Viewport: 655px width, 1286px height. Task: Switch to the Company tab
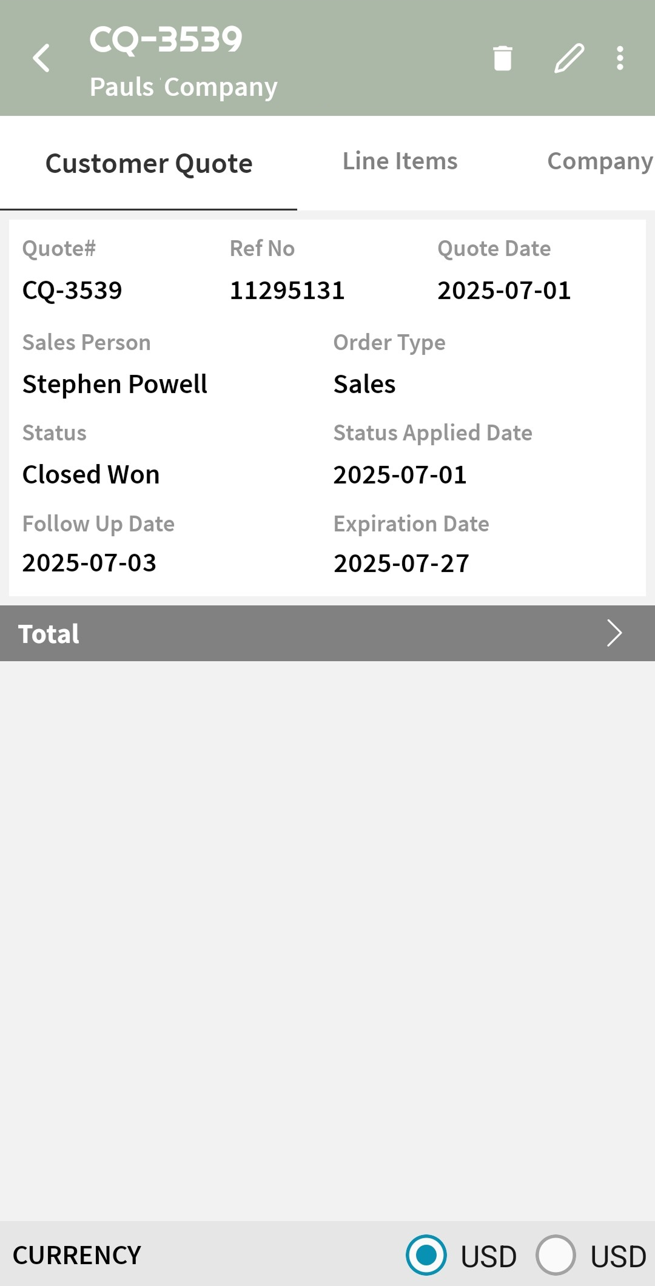tap(599, 161)
